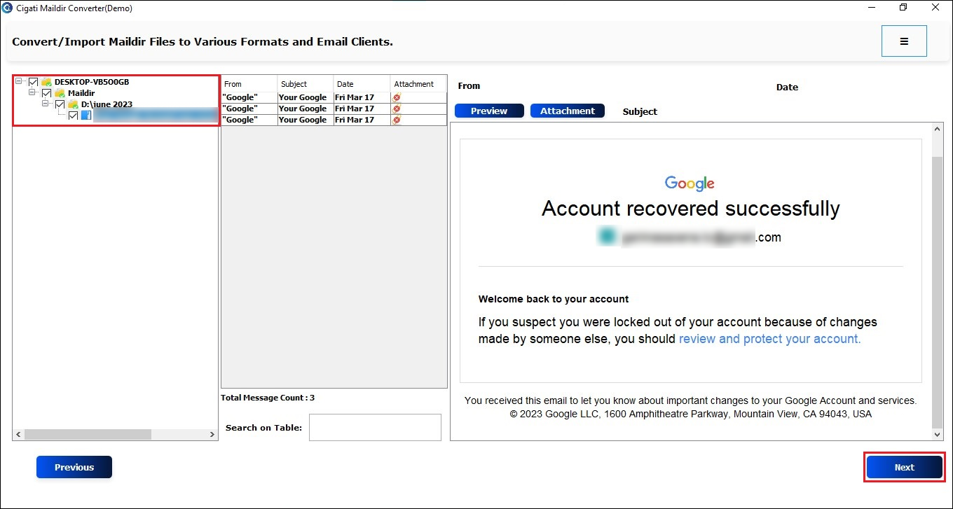Switch to the blue Attachment tab button
953x509 pixels.
pos(568,111)
